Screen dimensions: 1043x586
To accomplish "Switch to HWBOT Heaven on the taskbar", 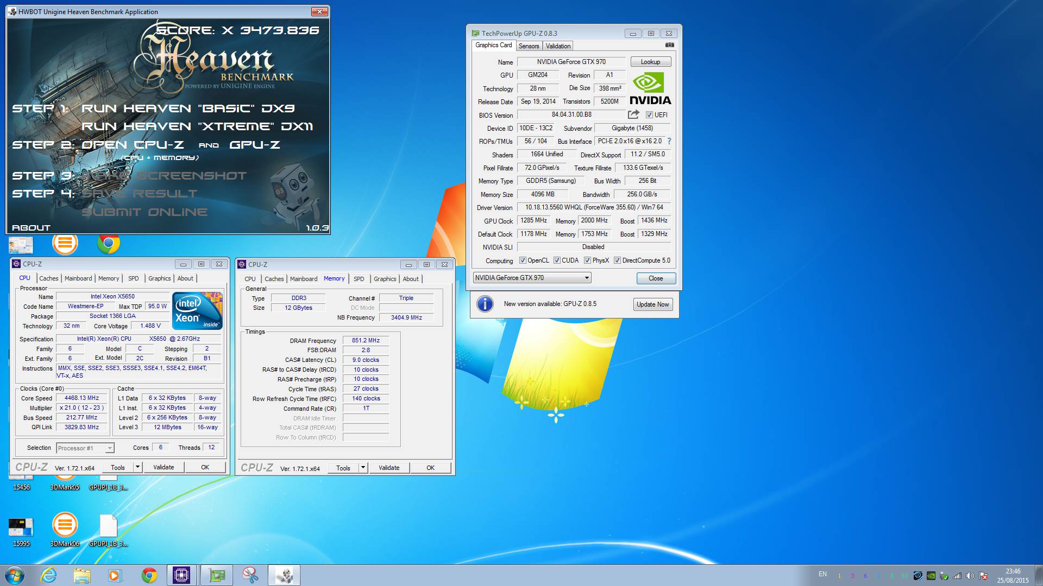I will click(x=284, y=575).
